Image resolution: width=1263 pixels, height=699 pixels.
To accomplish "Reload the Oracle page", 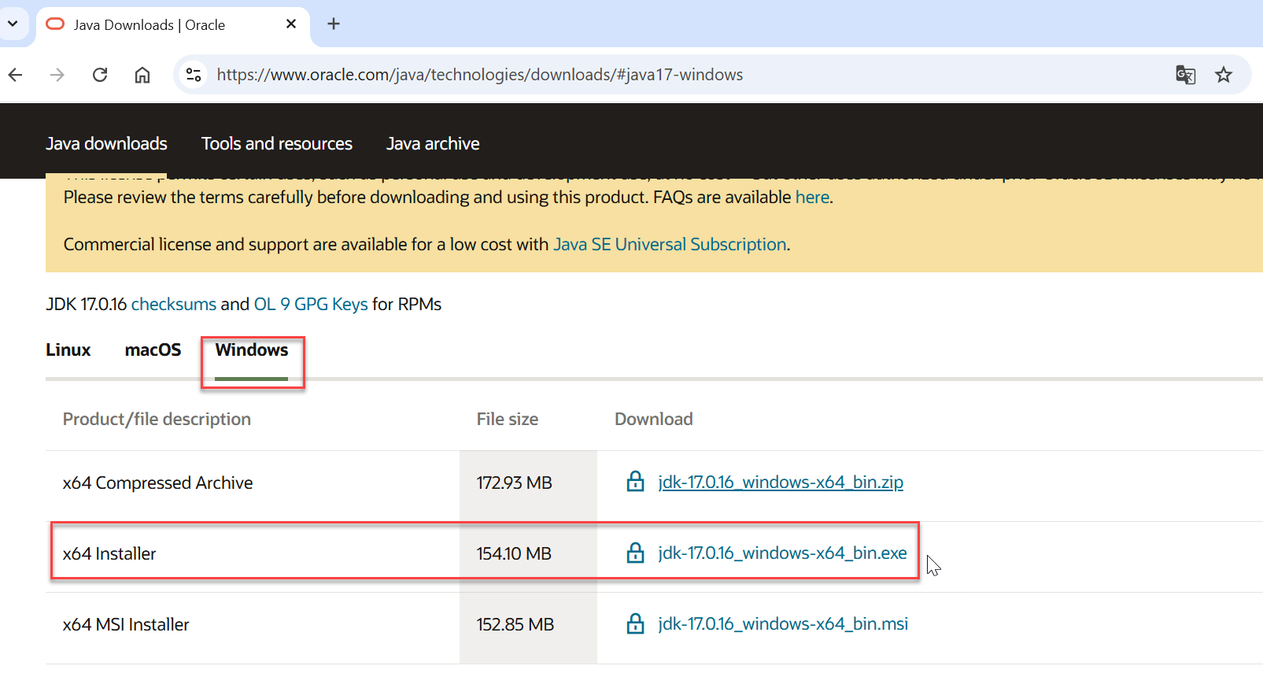I will 100,75.
